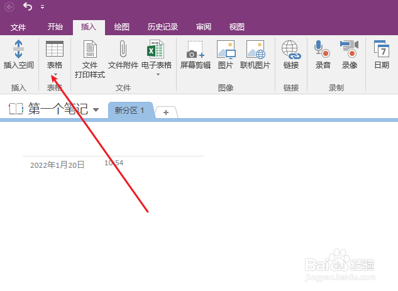The height and width of the screenshot is (291, 398).
Task: Open the 文件 menu tab
Action: pyautogui.click(x=18, y=27)
